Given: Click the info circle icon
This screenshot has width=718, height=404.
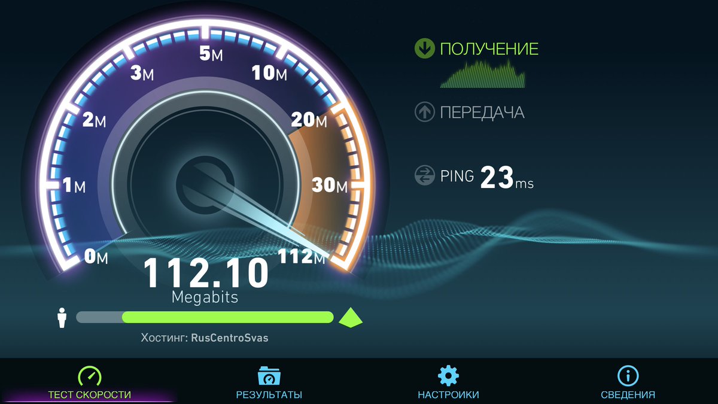Looking at the screenshot, I should 628,376.
